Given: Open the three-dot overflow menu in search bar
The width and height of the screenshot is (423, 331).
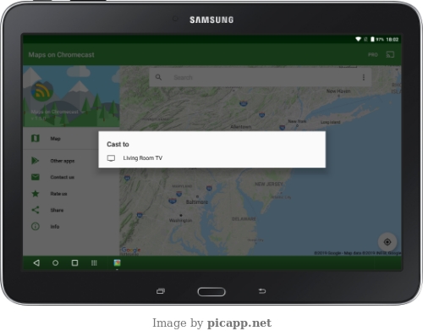Looking at the screenshot, I should tap(364, 77).
